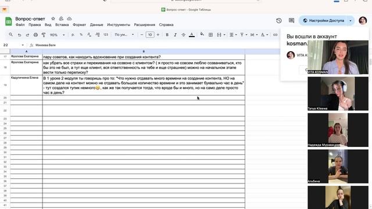Open the 123 number formats menu

tap(106, 35)
